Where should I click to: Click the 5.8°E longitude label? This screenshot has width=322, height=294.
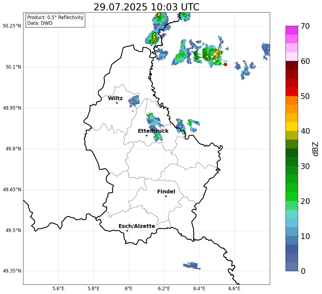[94, 289]
